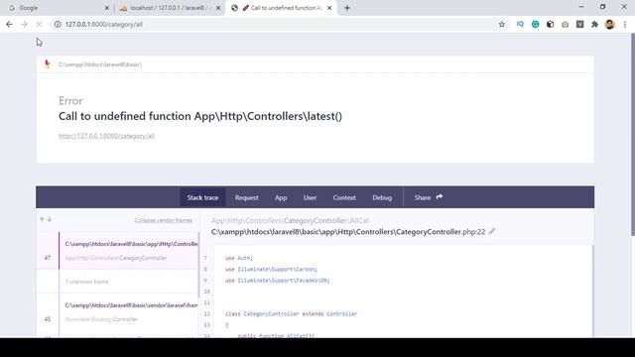Viewport: 635px width, 357px height.
Task: Select stack frame 47 CategoryController
Action: tap(117, 251)
